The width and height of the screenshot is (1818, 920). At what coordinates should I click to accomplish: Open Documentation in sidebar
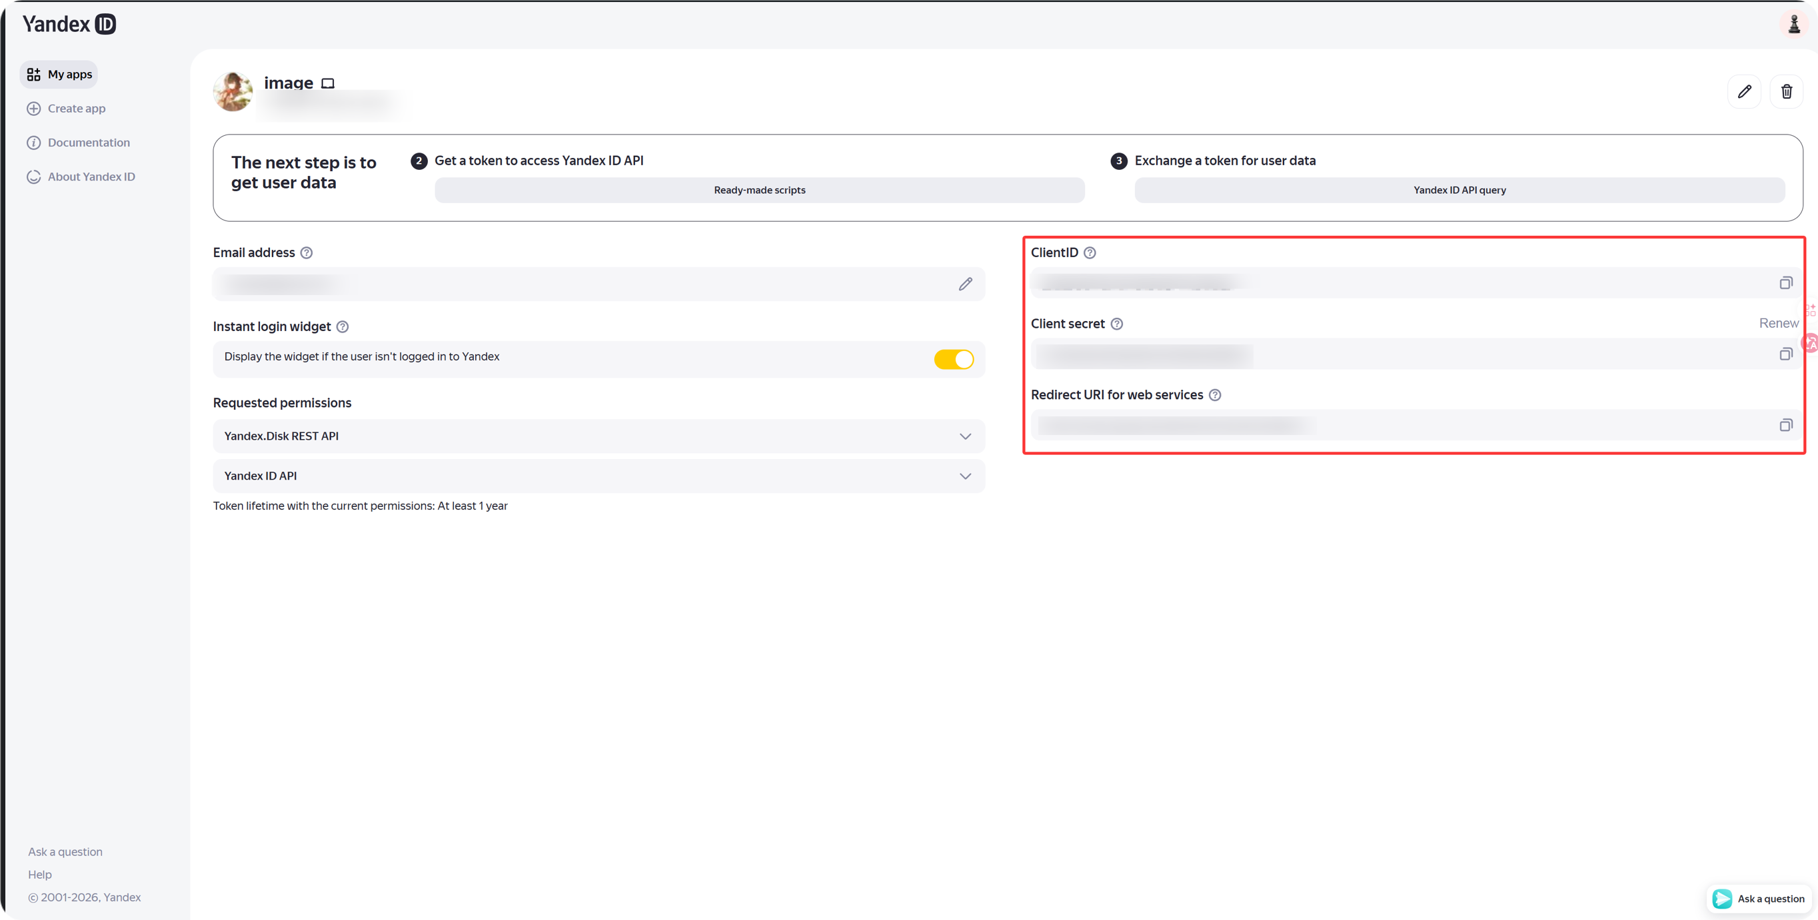point(79,143)
